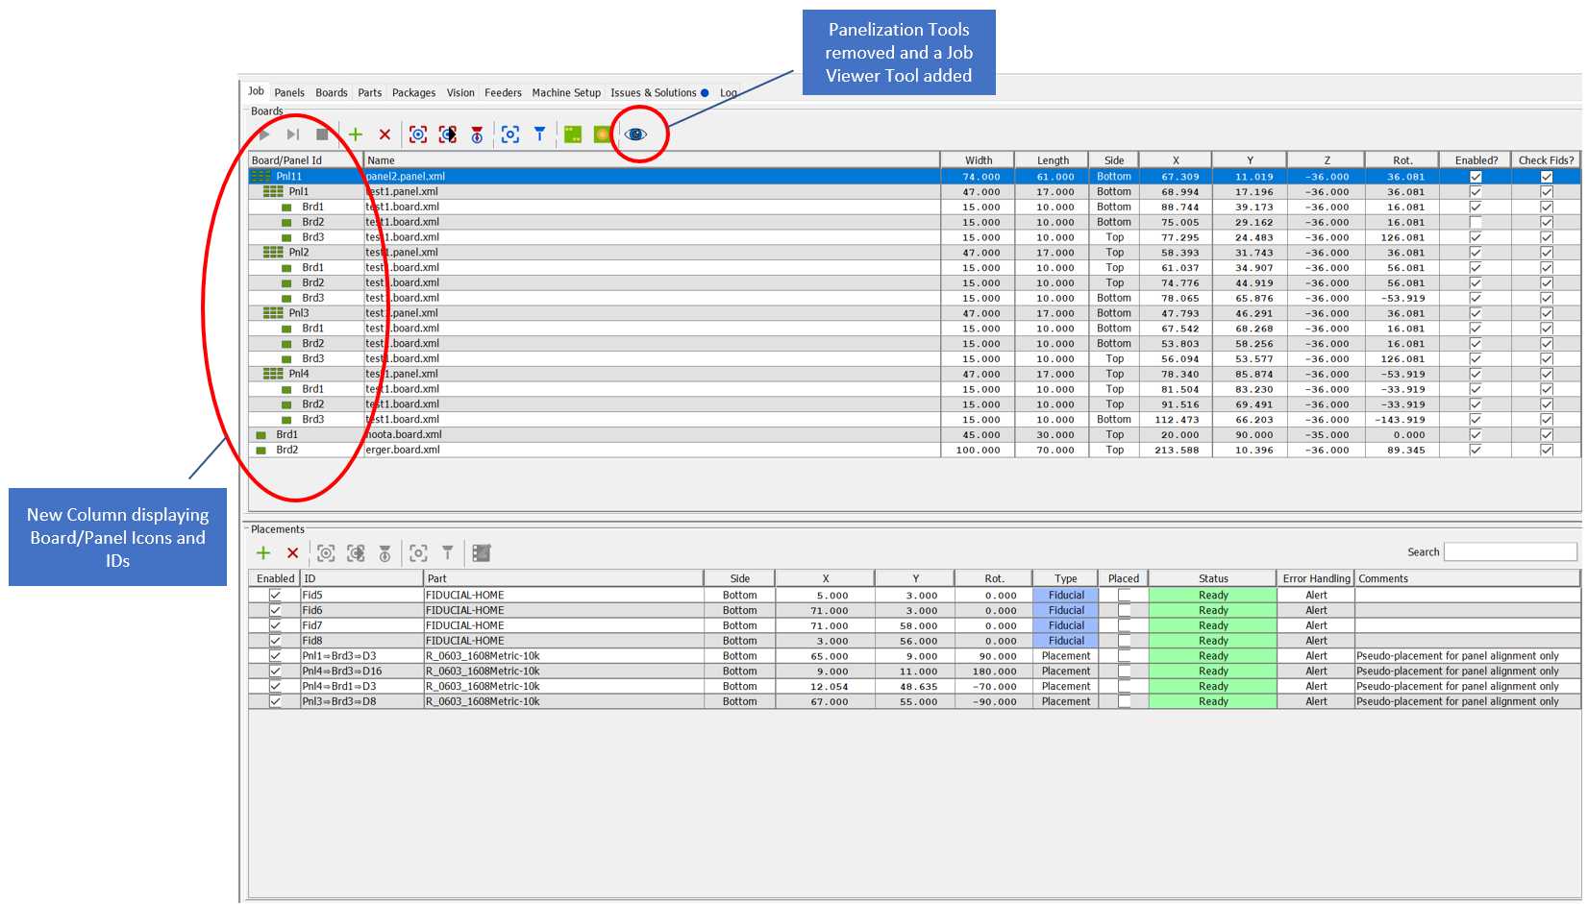Collapse the Pnl11 panel tree node
Image resolution: width=1588 pixels, height=904 pixels.
click(259, 176)
